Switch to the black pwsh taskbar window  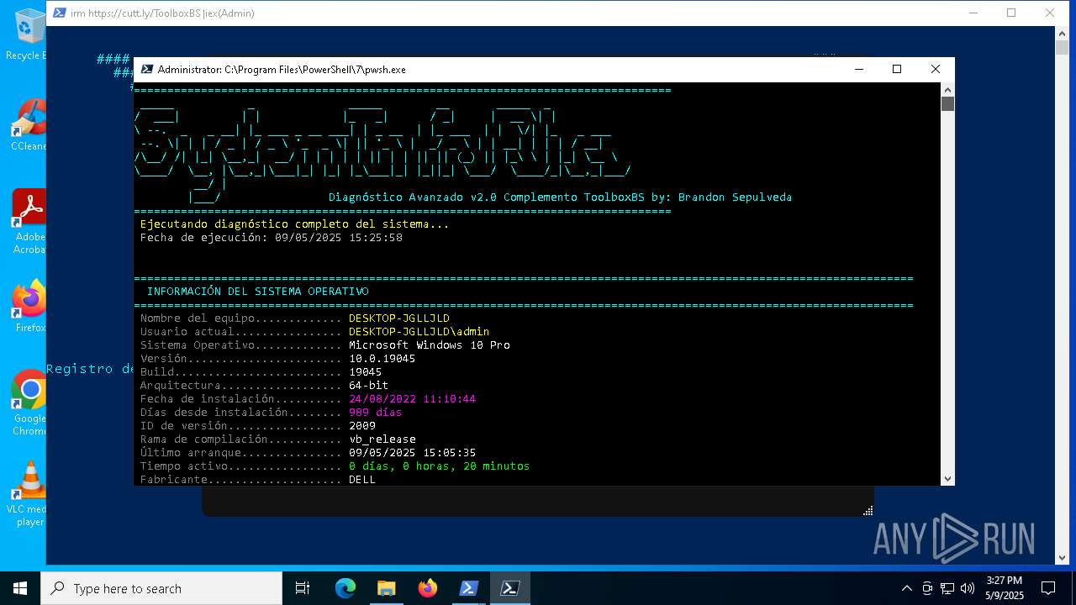pyautogui.click(x=509, y=588)
